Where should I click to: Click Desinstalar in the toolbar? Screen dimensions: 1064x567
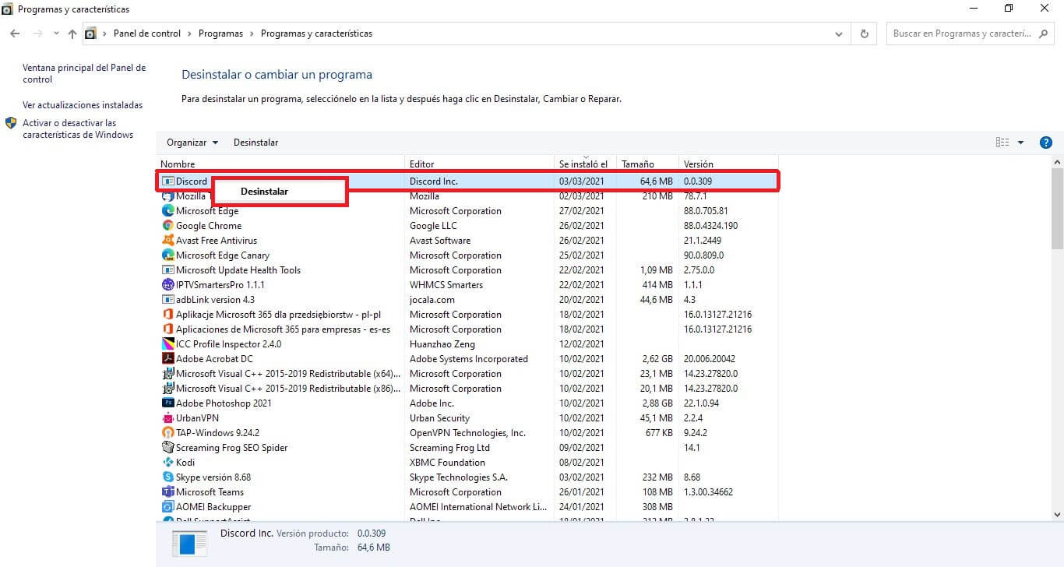[x=255, y=143]
